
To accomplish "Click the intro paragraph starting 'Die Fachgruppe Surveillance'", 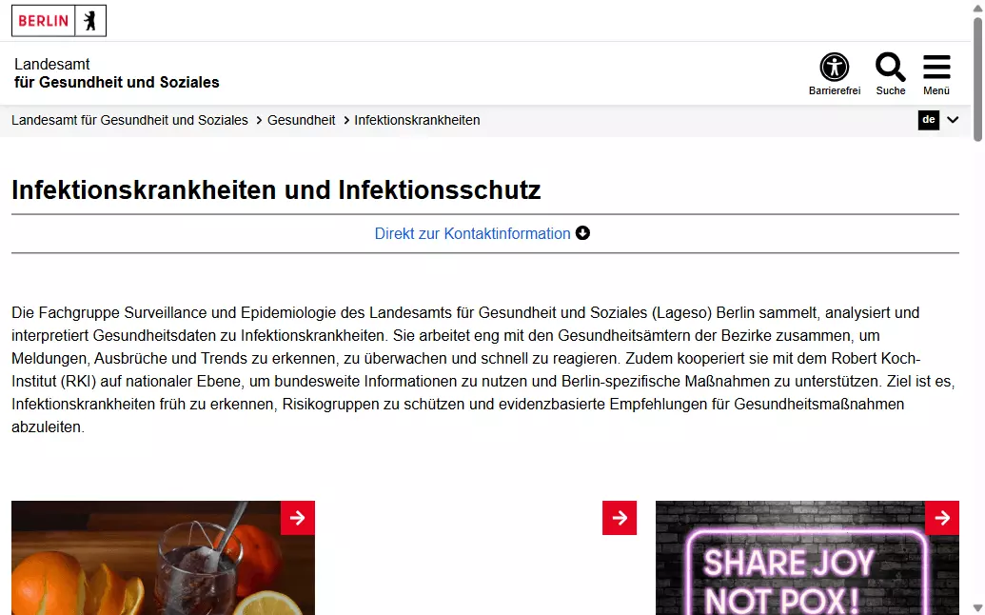I will (483, 369).
